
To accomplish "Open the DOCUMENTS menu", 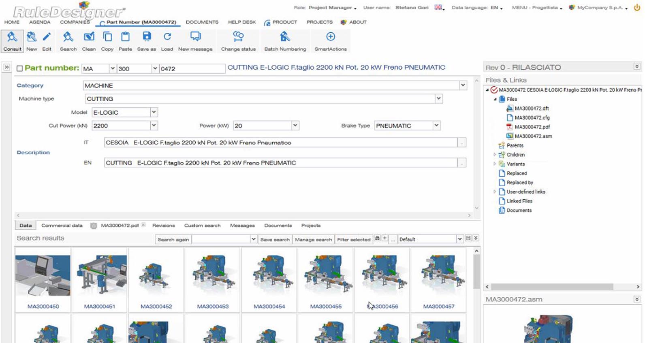I will point(202,22).
